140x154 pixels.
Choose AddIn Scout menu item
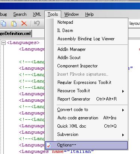tap(86, 58)
